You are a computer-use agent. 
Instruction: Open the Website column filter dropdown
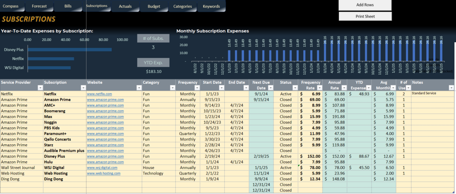coord(139,87)
